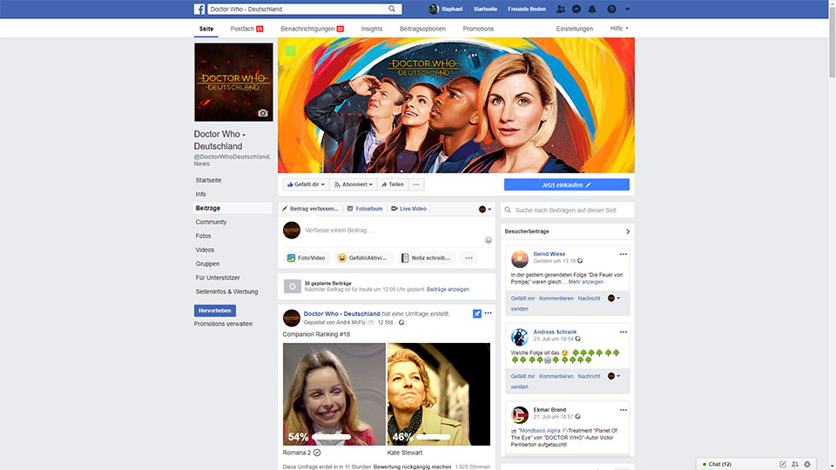Select Community in left sidebar
The height and width of the screenshot is (470, 836).
[211, 222]
